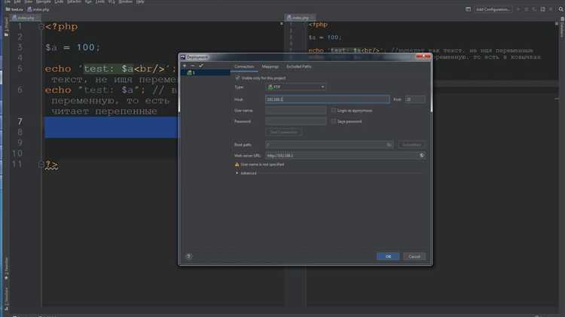The height and width of the screenshot is (317, 565).
Task: Select server entry '1' in Deployment list
Action: [205, 73]
